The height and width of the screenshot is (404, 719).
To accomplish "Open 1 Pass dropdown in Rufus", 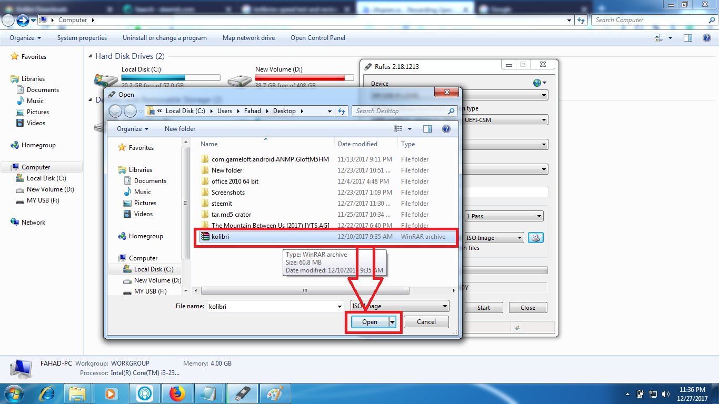I will 504,216.
